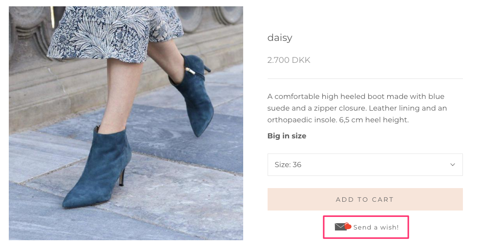Click the "ADD TO CART" label text

pyautogui.click(x=365, y=199)
